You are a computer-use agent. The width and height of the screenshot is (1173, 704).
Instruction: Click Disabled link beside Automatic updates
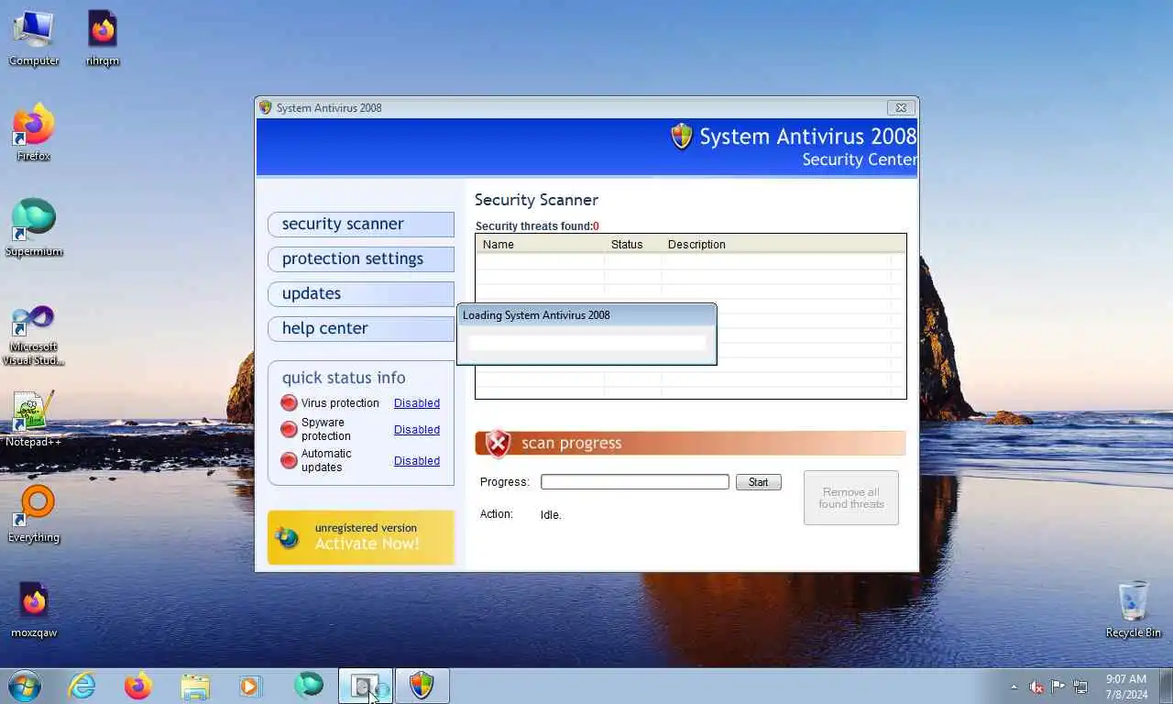pyautogui.click(x=417, y=460)
